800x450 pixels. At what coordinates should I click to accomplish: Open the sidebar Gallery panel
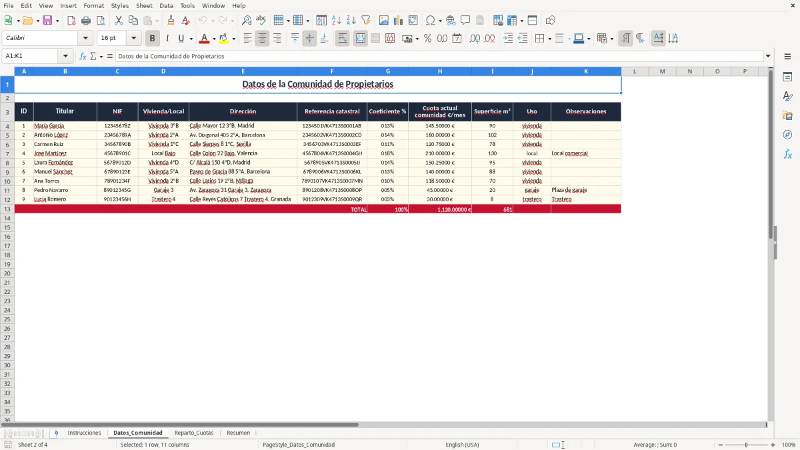(x=787, y=116)
